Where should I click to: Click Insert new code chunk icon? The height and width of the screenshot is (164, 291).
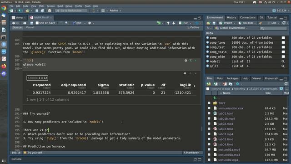click(x=159, y=23)
